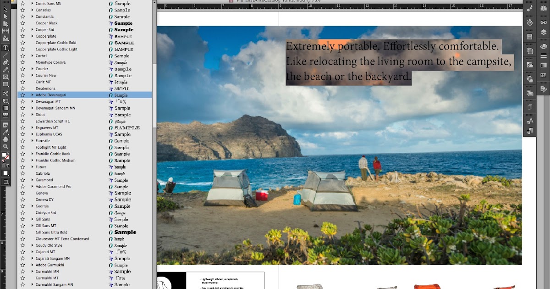Select the Rectangle tool
This screenshot has height=289, width=550.
5,84
